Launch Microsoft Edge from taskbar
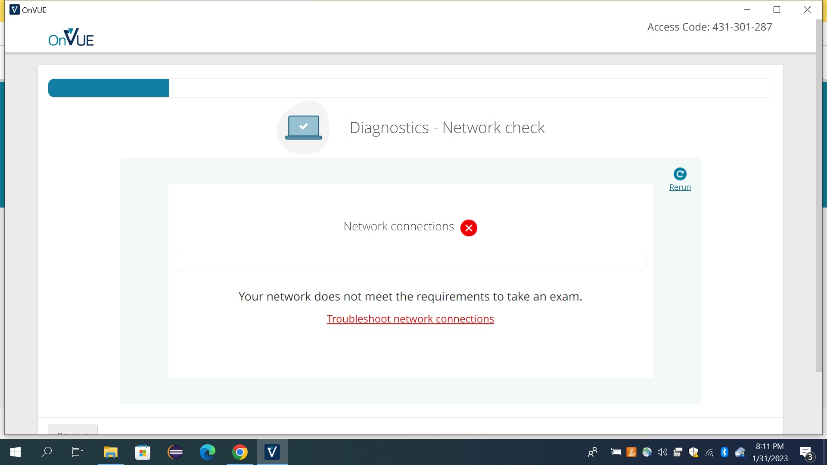 pyautogui.click(x=208, y=452)
